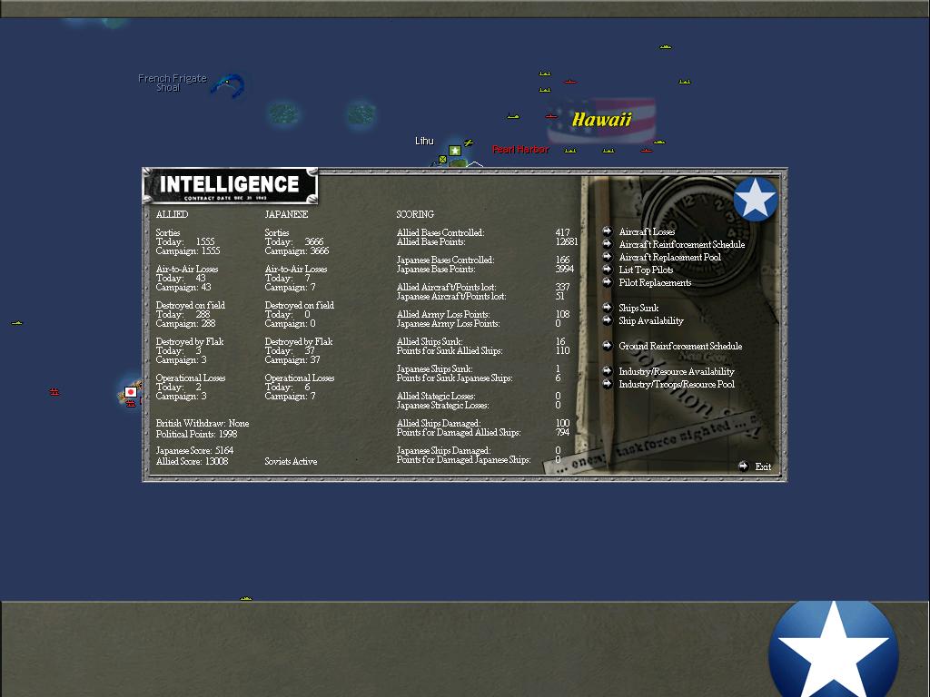Viewport: 930px width, 697px height.
Task: Click the arrow next to Aircraft Reinforcement Schedule
Action: tap(607, 243)
